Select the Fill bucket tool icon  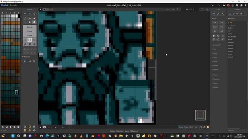34,44
